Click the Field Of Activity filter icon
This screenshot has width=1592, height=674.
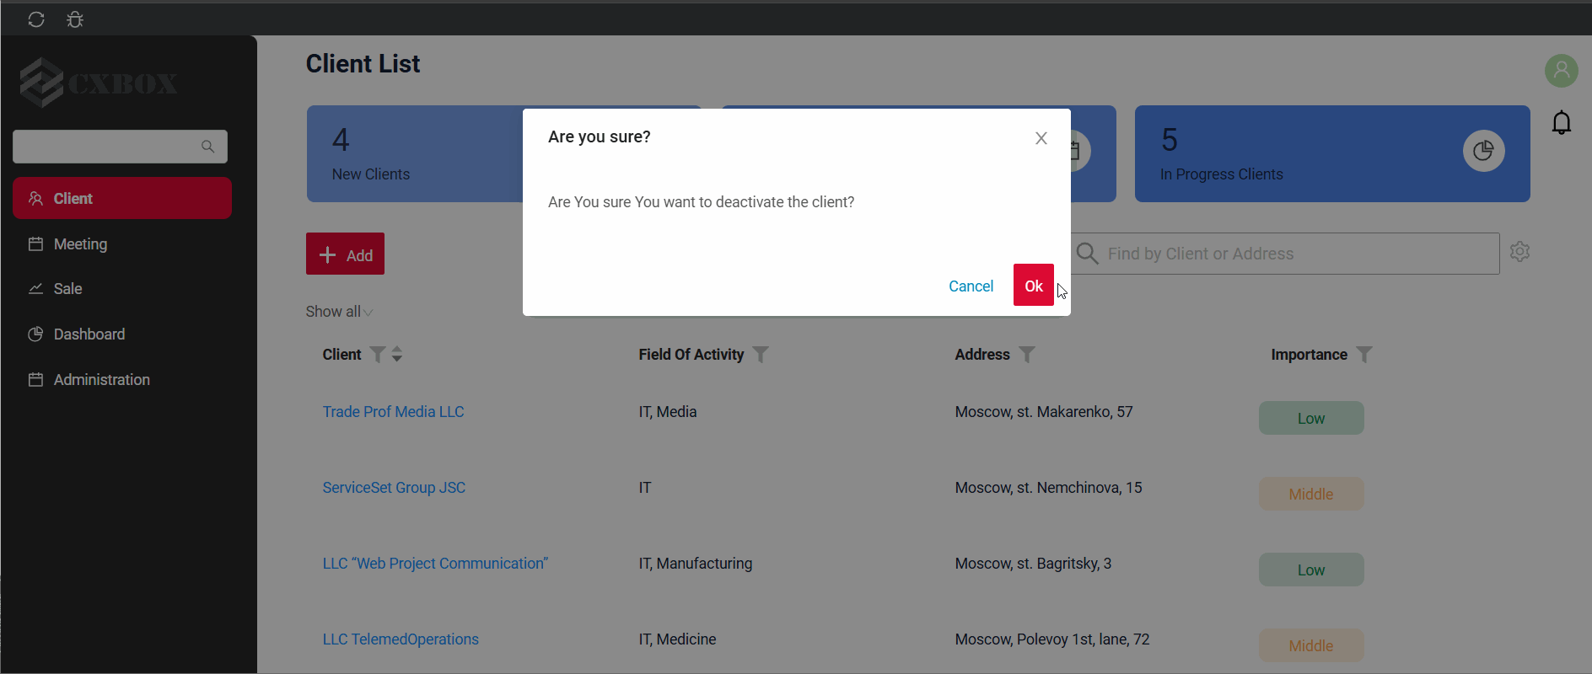pos(761,355)
